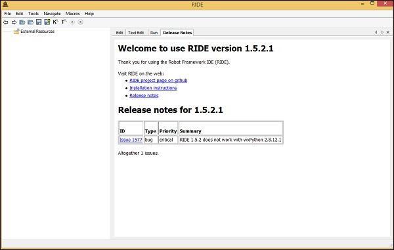Click the Priority column header cell
The image size is (394, 250).
(x=168, y=129)
